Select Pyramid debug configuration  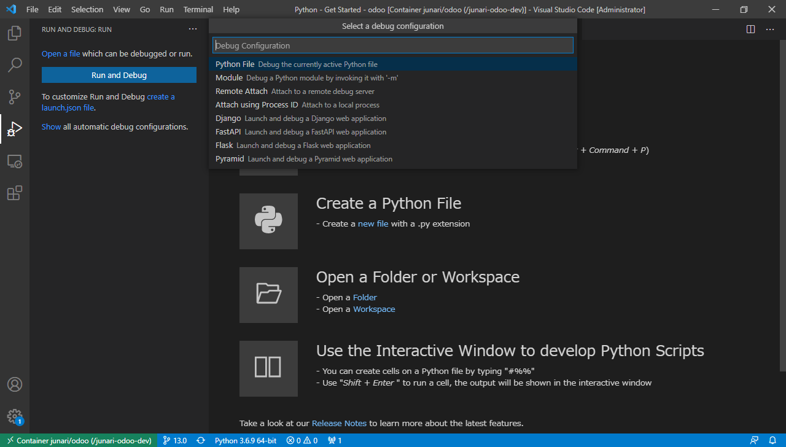pos(393,158)
